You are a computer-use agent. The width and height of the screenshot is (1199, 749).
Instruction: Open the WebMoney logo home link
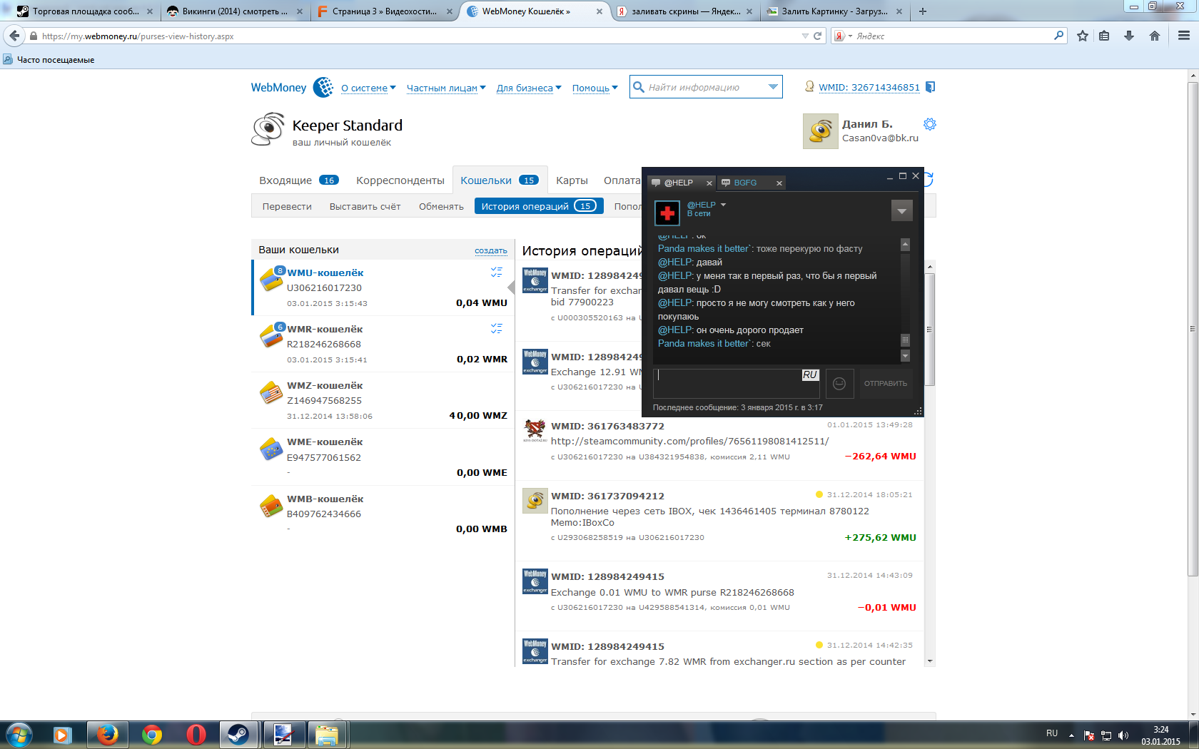(x=291, y=87)
